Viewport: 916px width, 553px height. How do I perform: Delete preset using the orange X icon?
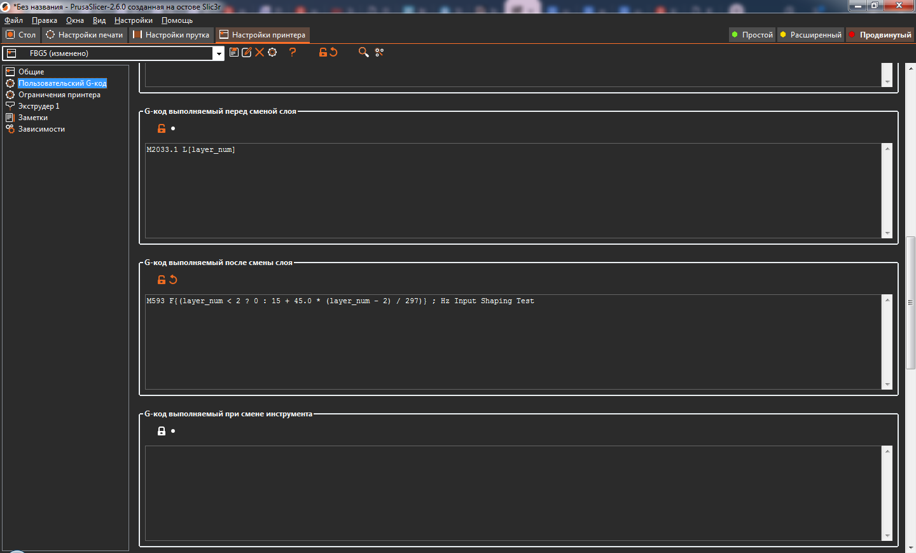click(260, 52)
